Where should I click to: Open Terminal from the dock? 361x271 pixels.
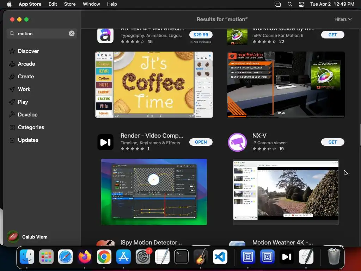[x=181, y=257]
